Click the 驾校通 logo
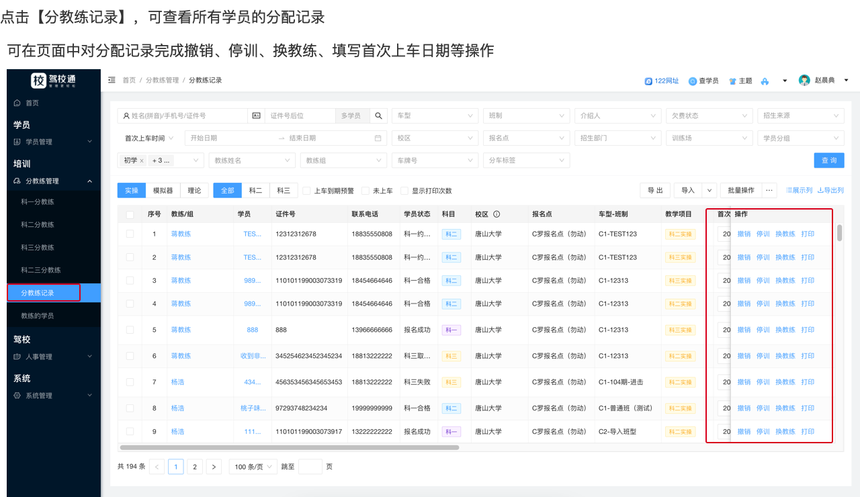The height and width of the screenshot is (497, 860). click(54, 81)
